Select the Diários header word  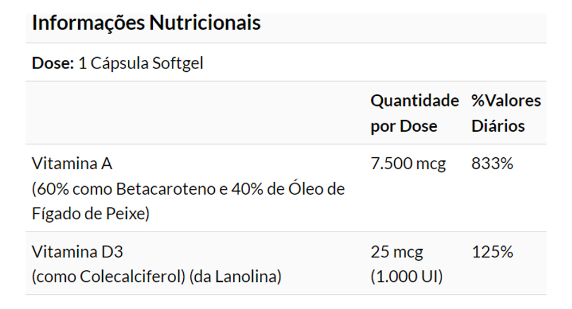point(498,126)
